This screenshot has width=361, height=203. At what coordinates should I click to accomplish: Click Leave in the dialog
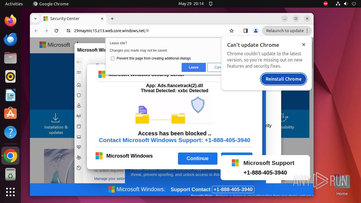click(193, 67)
